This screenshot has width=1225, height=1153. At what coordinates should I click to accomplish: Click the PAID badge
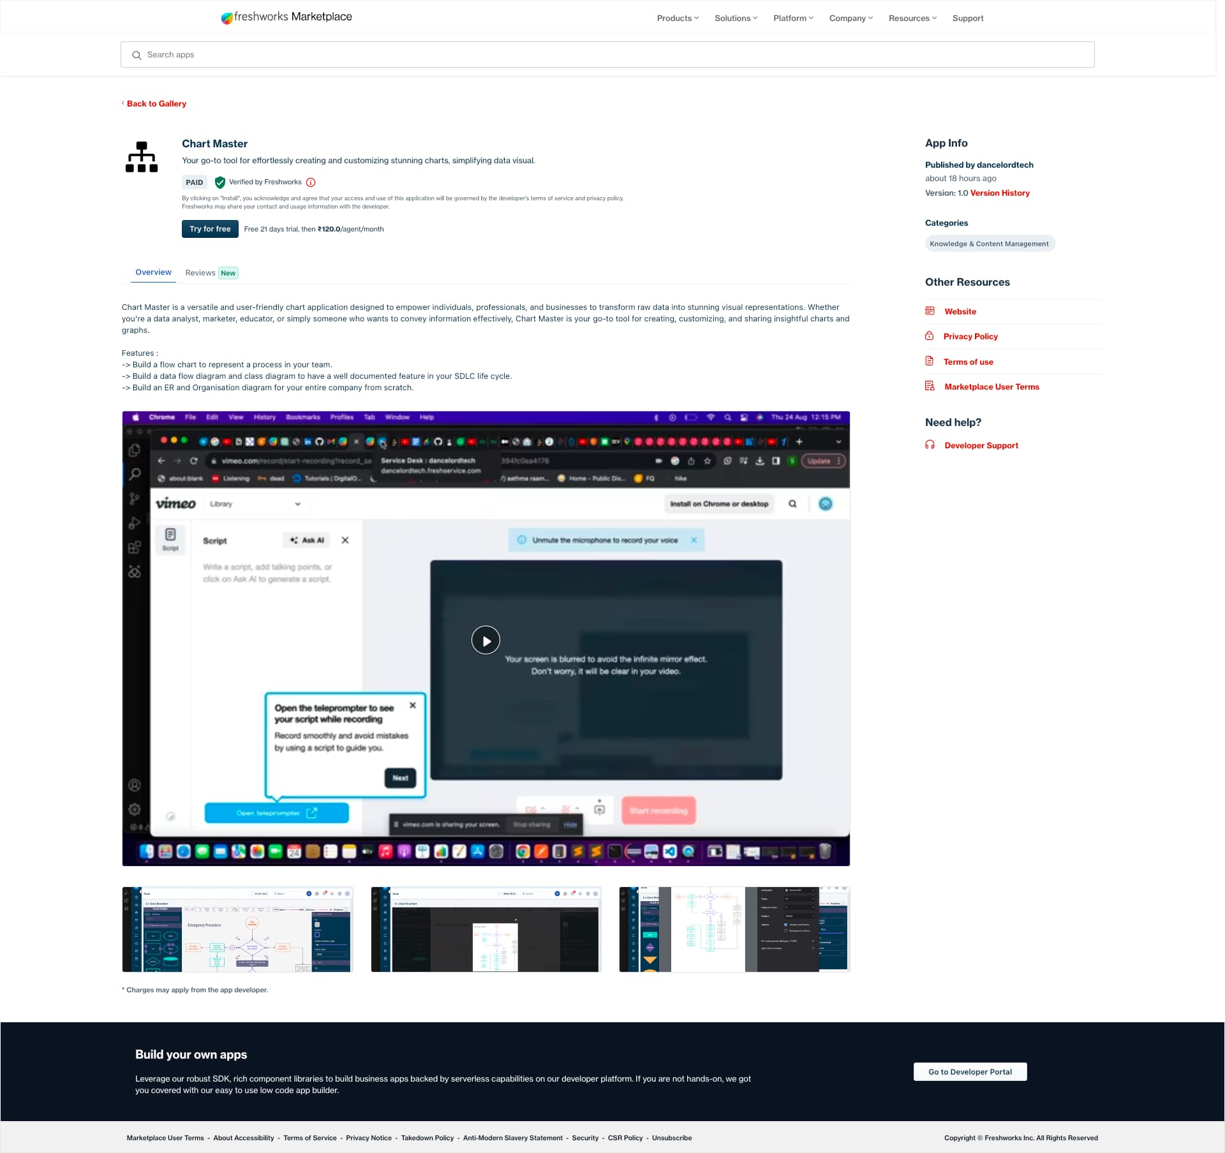pyautogui.click(x=195, y=182)
